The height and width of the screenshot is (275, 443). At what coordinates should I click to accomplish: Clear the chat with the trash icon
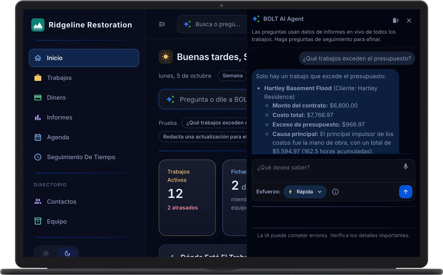[x=396, y=21]
